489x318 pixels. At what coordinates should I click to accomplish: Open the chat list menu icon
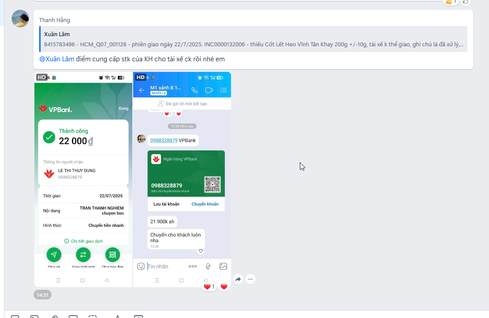(224, 90)
